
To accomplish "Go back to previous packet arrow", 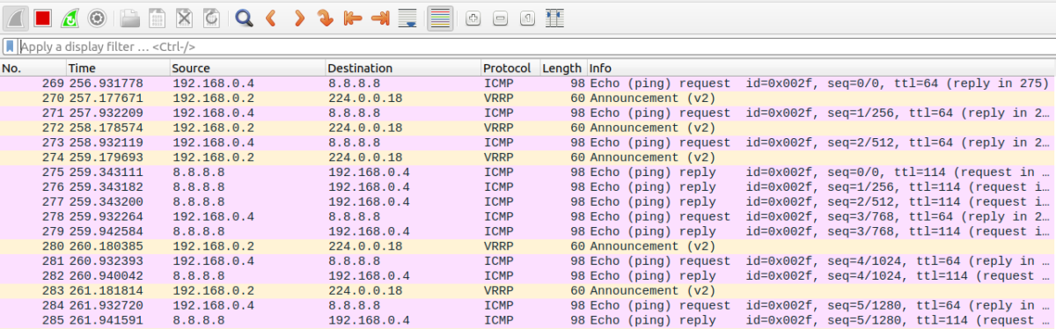I will click(x=271, y=17).
